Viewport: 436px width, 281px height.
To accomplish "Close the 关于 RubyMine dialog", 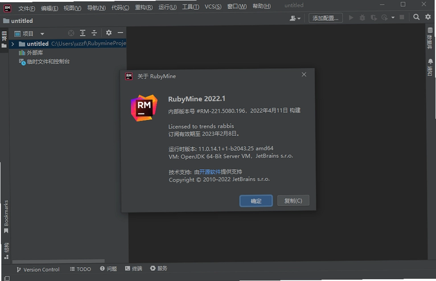I will coord(304,74).
